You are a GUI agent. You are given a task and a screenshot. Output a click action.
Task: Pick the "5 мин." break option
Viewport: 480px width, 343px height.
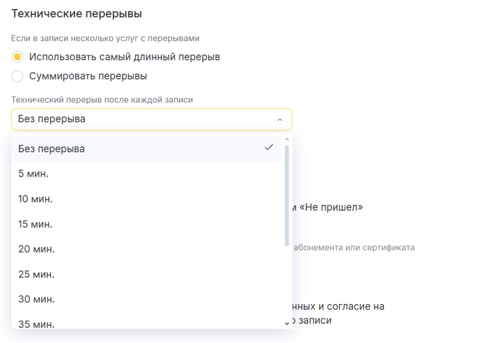[x=33, y=174]
